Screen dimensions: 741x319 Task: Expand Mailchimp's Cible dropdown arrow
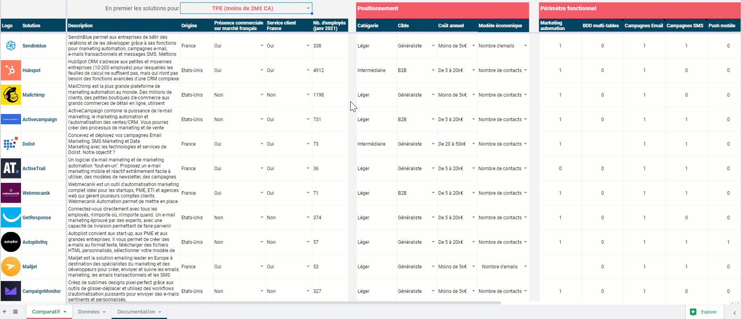(433, 95)
